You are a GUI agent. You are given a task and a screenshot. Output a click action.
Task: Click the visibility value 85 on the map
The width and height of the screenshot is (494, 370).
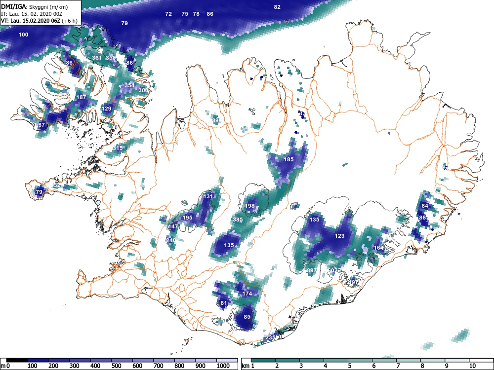247,317
